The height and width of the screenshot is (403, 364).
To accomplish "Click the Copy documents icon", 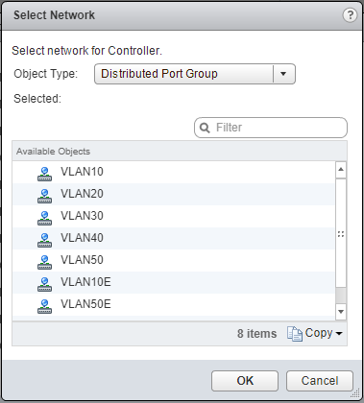I will (x=295, y=334).
